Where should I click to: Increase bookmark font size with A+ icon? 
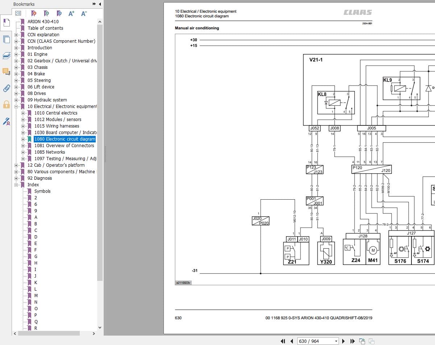[x=71, y=13]
